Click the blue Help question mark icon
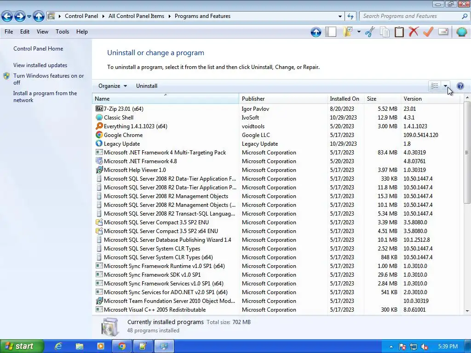 (460, 86)
